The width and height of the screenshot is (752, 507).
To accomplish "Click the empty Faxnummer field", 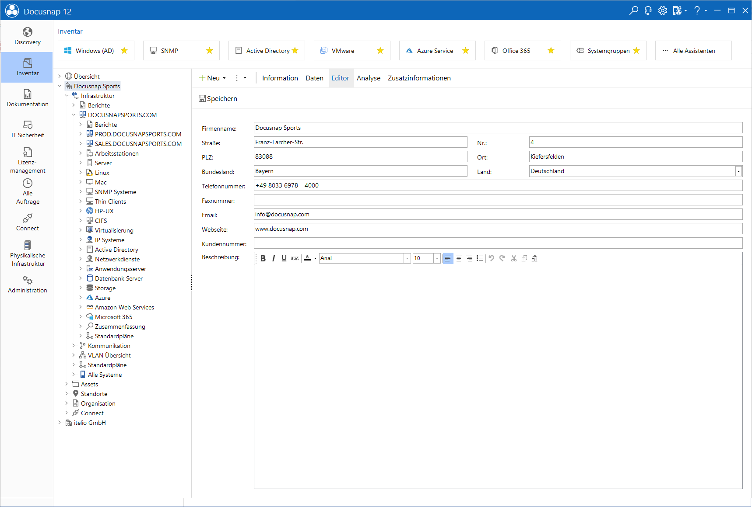I will coord(498,200).
